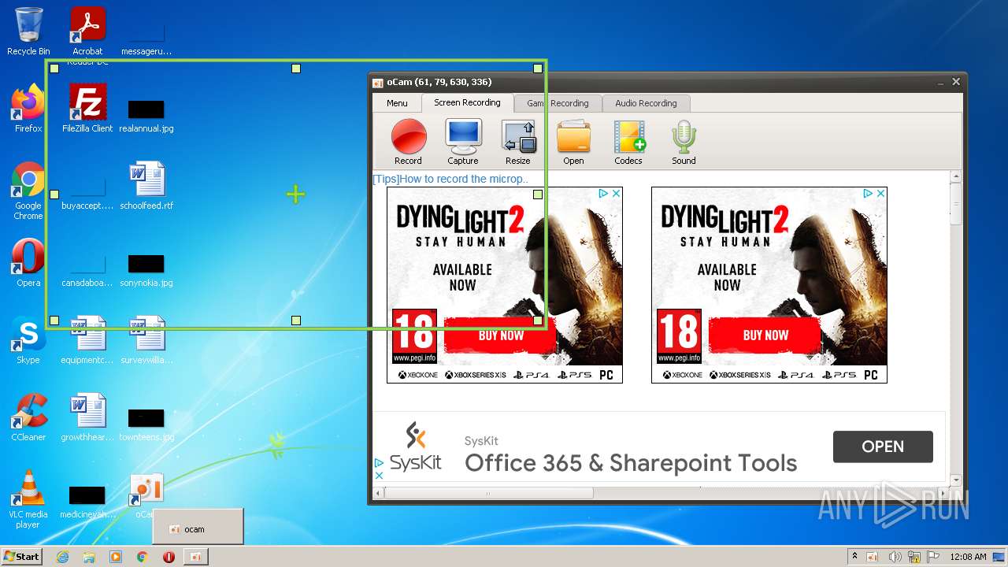Click the oCam taskbar button
This screenshot has width=1008, height=567.
(x=196, y=557)
